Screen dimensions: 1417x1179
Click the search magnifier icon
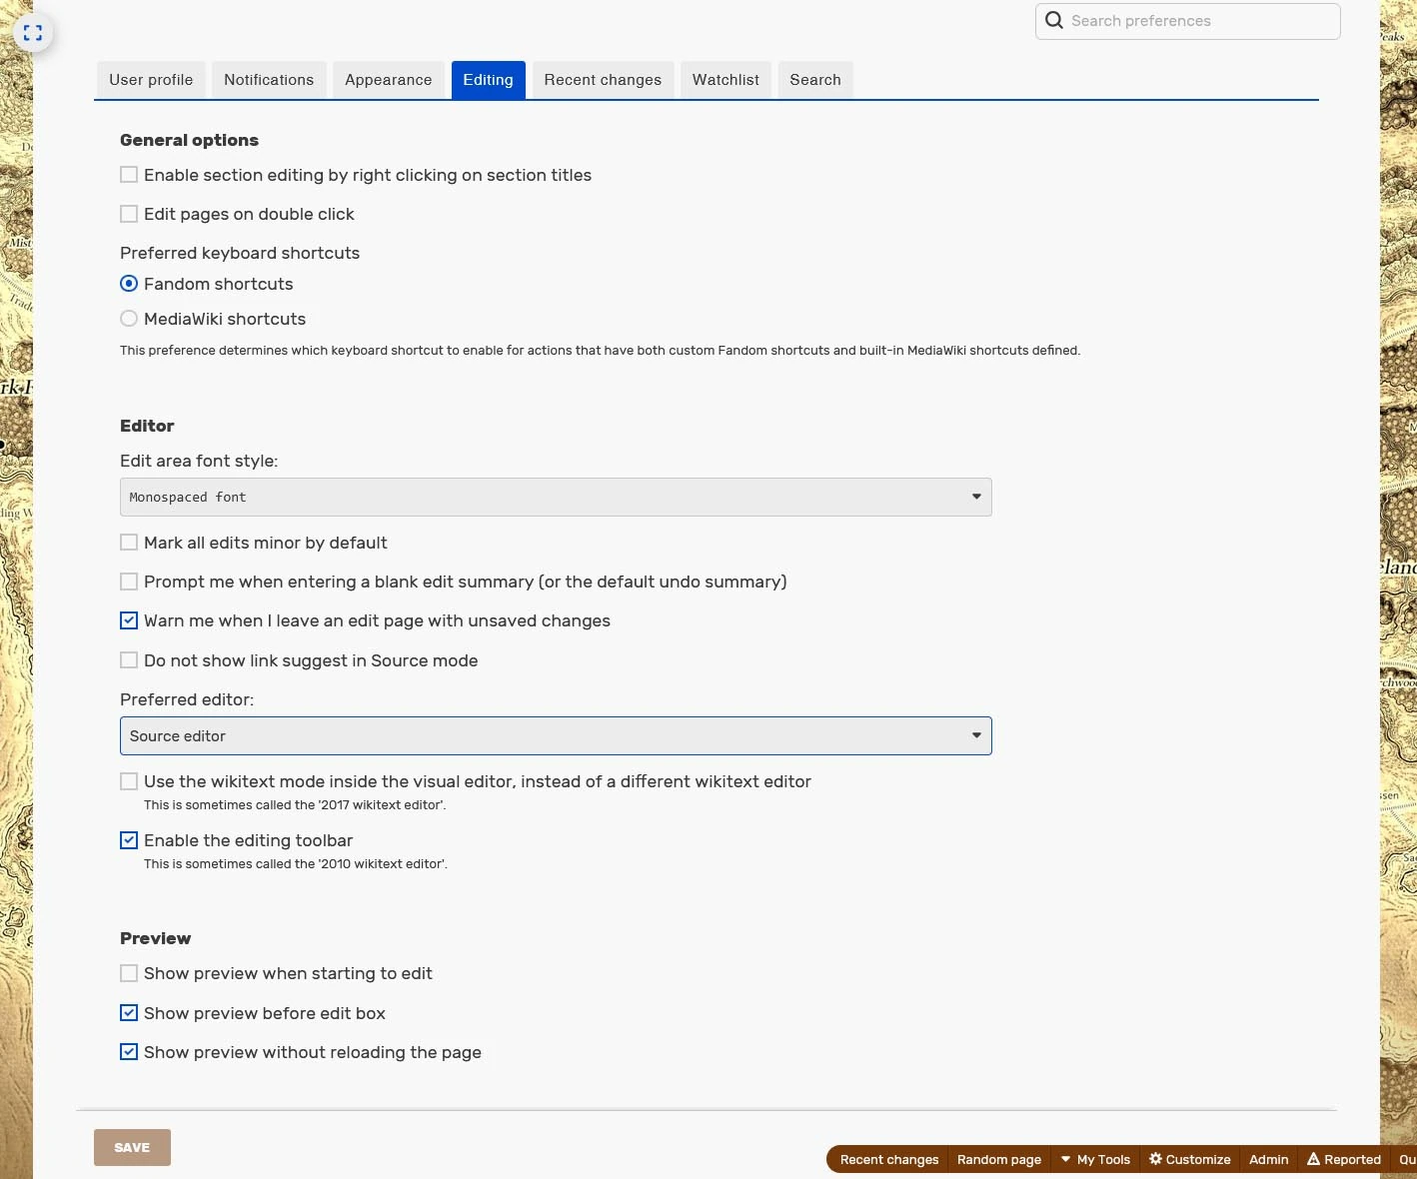pyautogui.click(x=1054, y=21)
